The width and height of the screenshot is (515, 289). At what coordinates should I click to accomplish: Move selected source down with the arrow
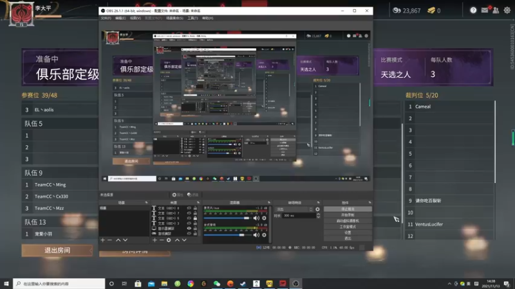[184, 240]
